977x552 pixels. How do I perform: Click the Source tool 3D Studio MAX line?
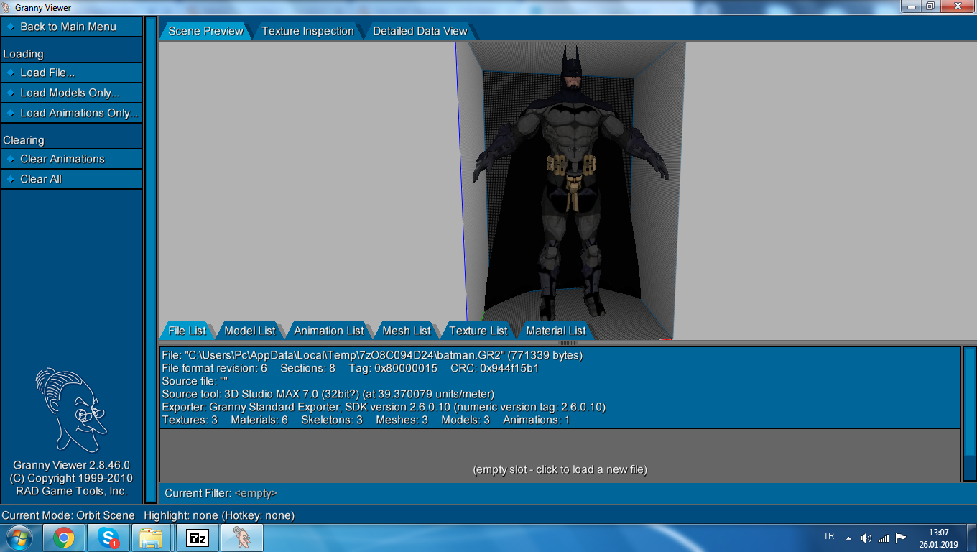pos(328,394)
